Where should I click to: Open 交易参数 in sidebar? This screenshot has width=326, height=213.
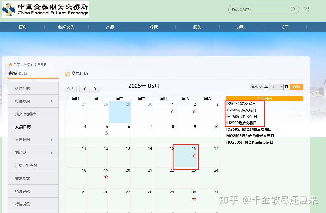click(x=33, y=178)
